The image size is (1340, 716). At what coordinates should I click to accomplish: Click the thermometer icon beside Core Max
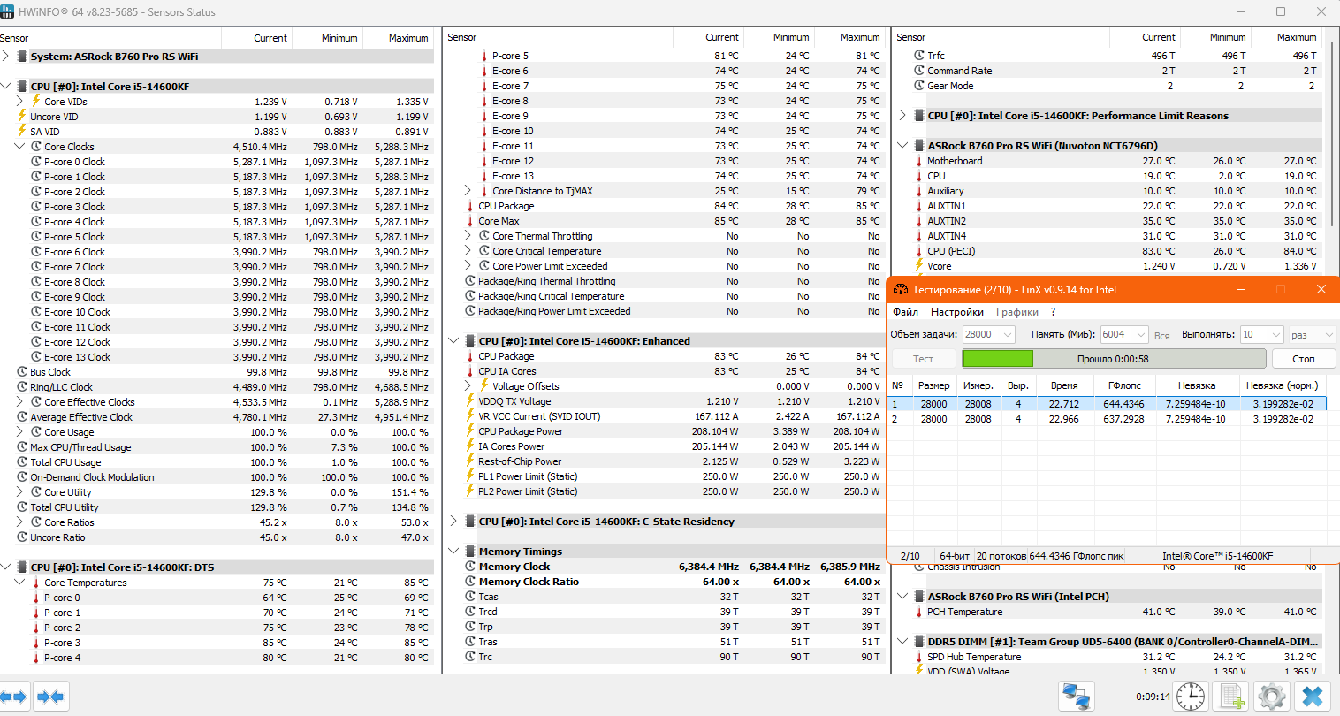[x=470, y=221]
